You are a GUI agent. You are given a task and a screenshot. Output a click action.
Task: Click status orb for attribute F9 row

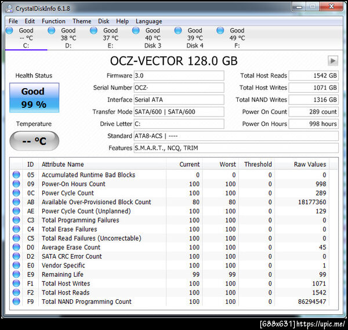(16, 302)
